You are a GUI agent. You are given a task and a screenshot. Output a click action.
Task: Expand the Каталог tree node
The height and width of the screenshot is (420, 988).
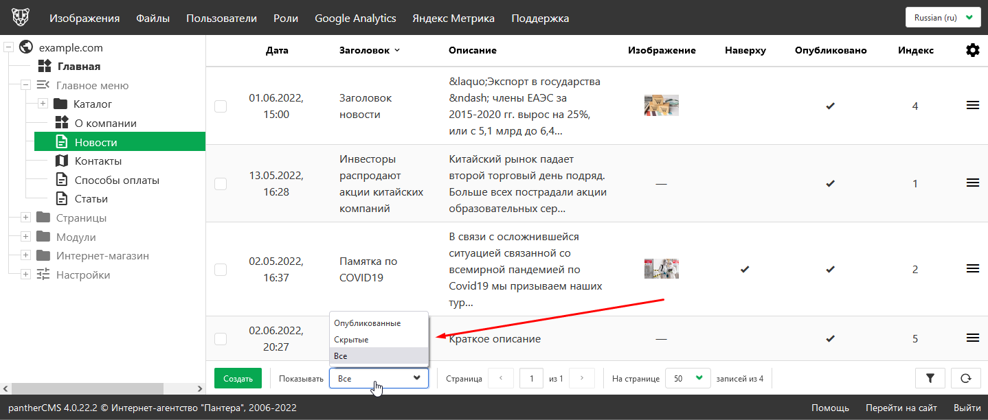click(43, 104)
